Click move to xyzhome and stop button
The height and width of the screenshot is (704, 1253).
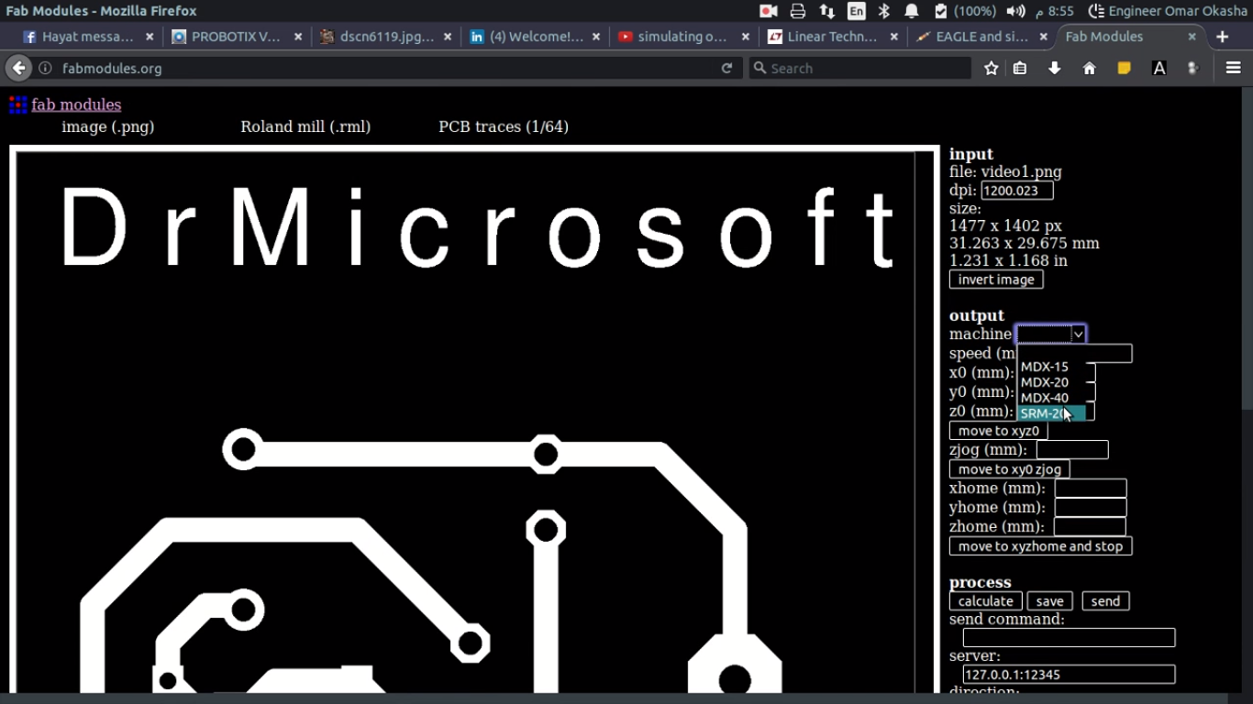[1041, 546]
